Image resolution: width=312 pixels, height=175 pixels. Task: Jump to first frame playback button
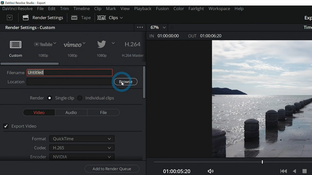tap(284, 171)
